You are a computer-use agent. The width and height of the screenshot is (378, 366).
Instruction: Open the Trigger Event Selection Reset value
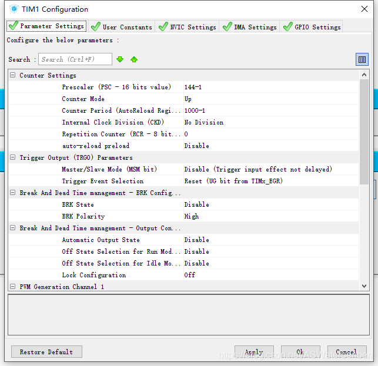click(271, 181)
